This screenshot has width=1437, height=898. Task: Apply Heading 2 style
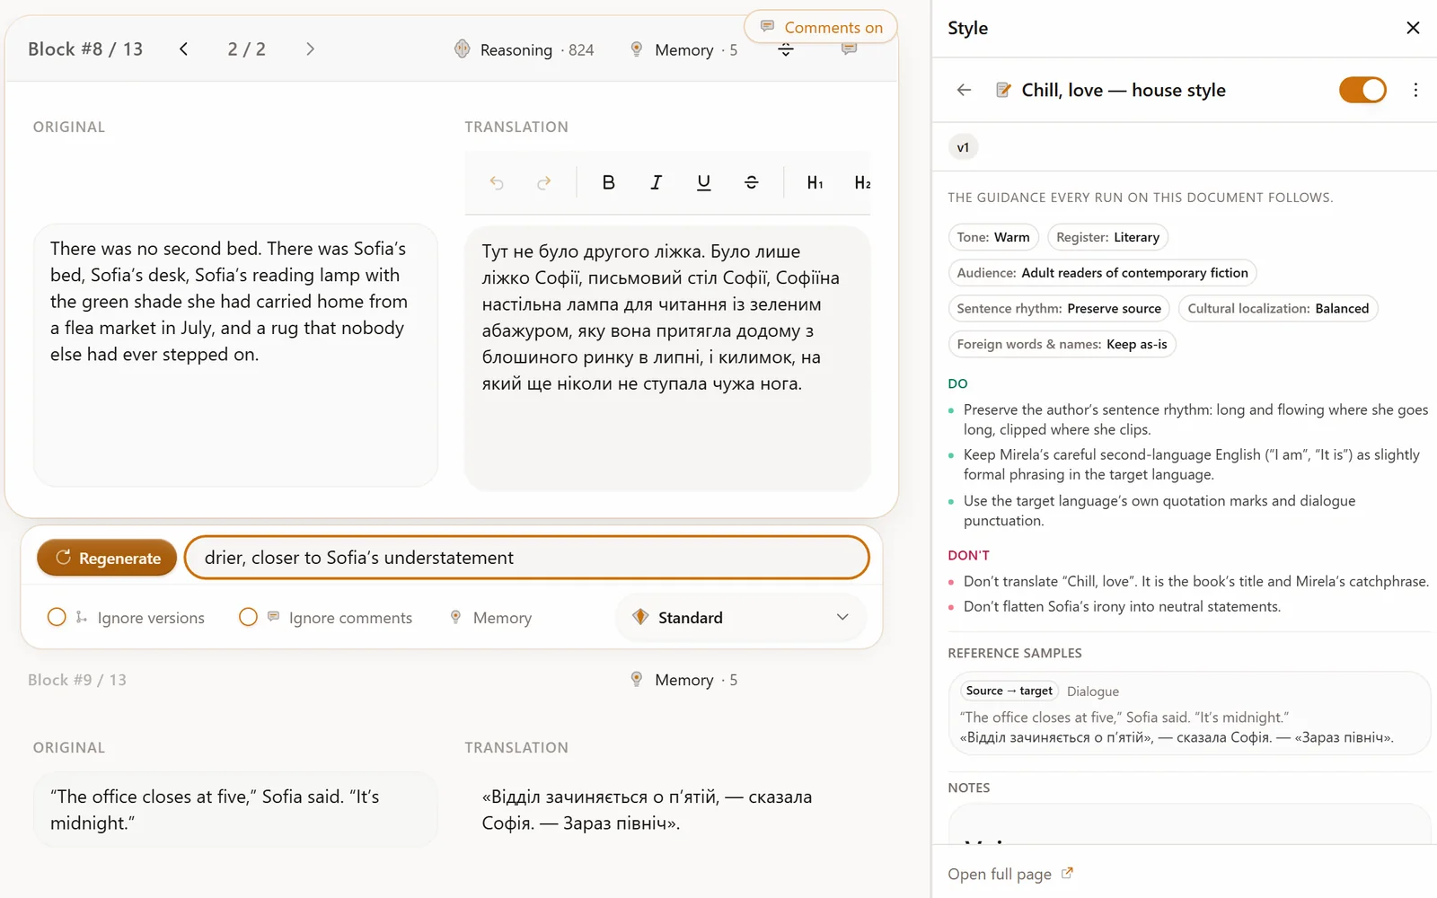tap(862, 183)
